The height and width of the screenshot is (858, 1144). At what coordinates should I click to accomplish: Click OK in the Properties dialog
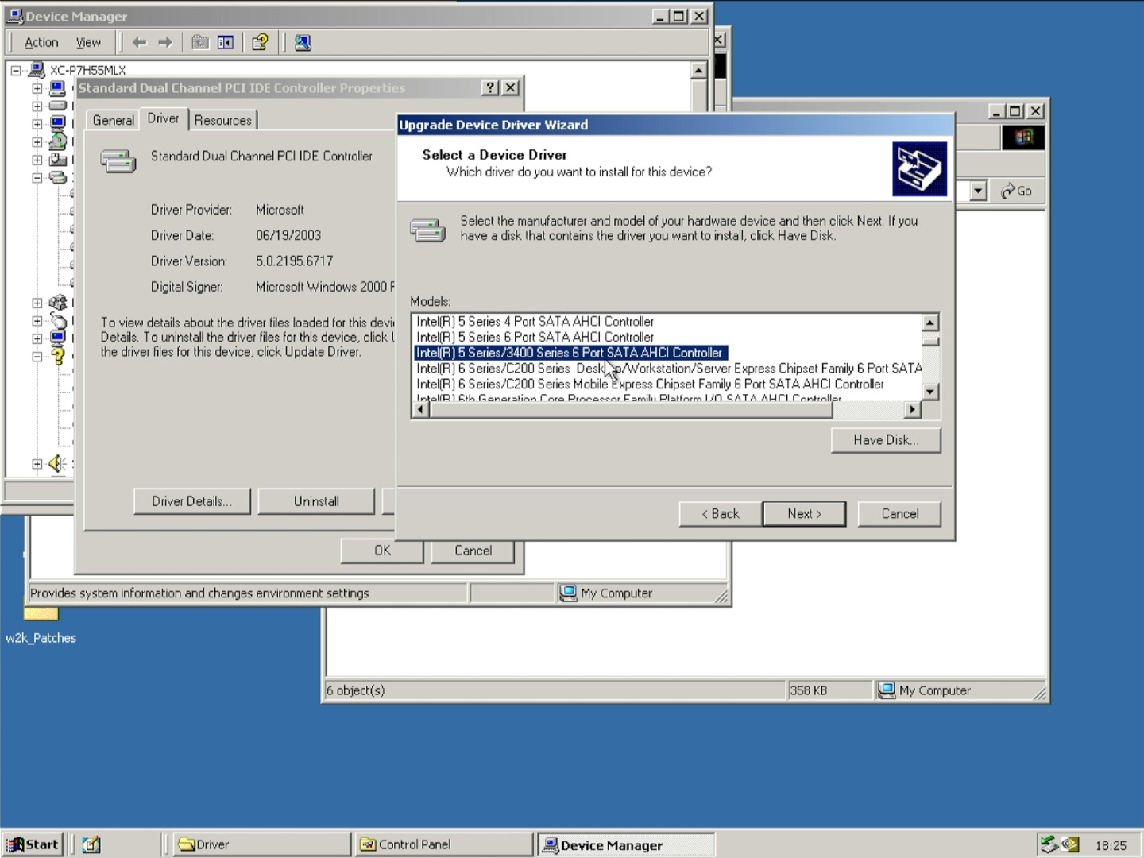pos(382,551)
